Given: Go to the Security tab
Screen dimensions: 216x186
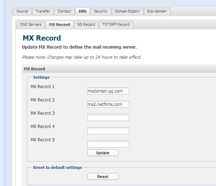Looking at the screenshot, I should point(101,11).
